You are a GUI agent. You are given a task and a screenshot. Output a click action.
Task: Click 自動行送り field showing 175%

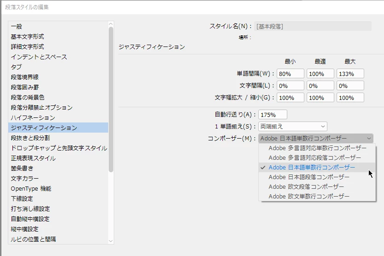pos(273,115)
